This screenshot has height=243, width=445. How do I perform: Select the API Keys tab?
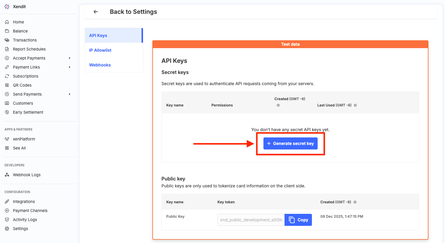coord(114,35)
